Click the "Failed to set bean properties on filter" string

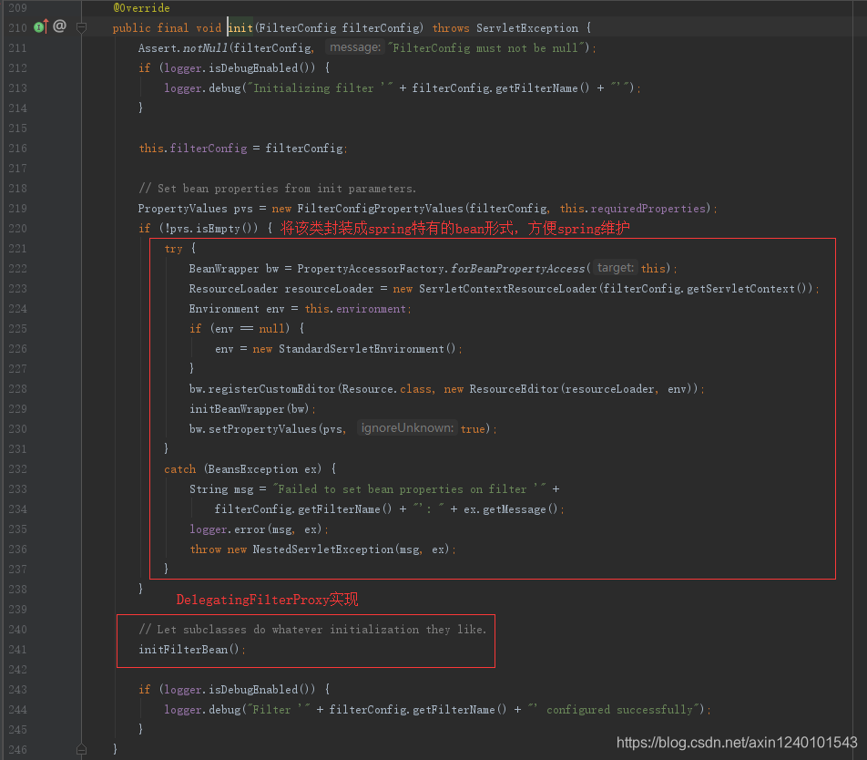409,489
